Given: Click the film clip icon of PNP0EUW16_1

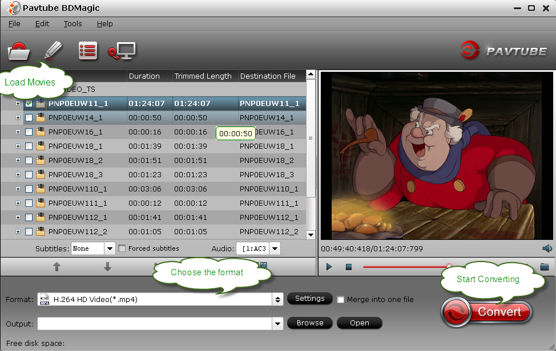Looking at the screenshot, I should (x=41, y=132).
